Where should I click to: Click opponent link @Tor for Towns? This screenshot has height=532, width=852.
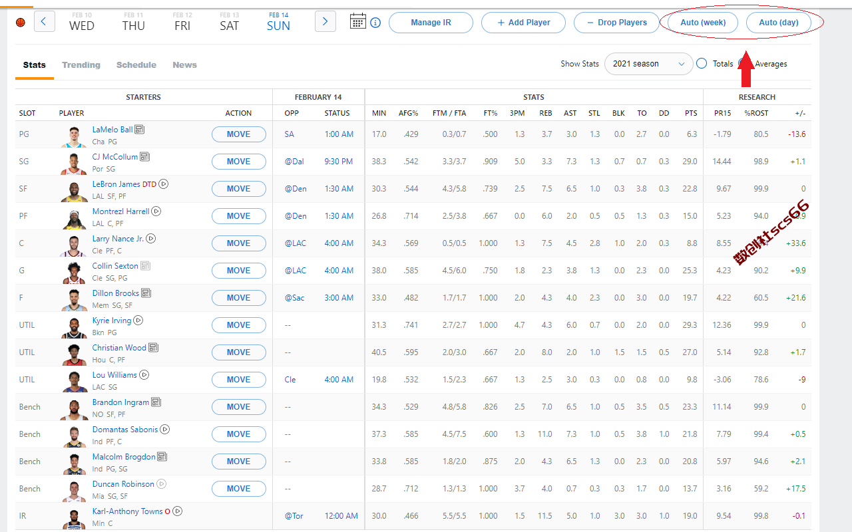[294, 516]
